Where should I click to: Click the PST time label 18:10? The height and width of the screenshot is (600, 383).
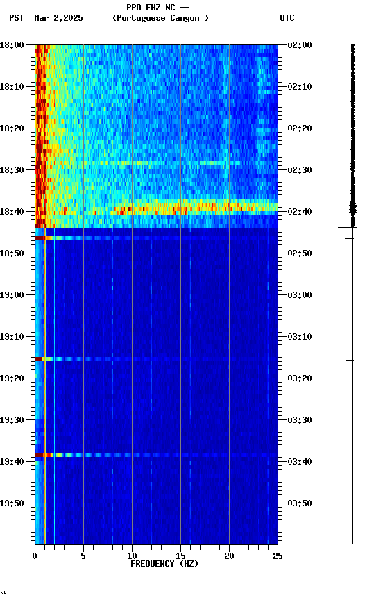click(x=12, y=87)
